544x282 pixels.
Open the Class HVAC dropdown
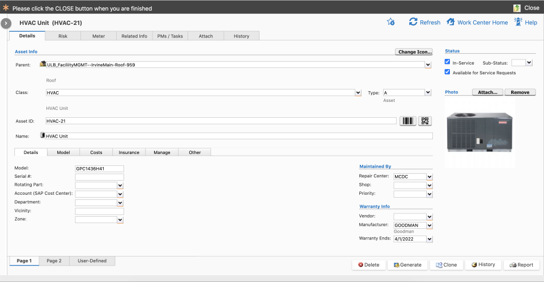[358, 93]
